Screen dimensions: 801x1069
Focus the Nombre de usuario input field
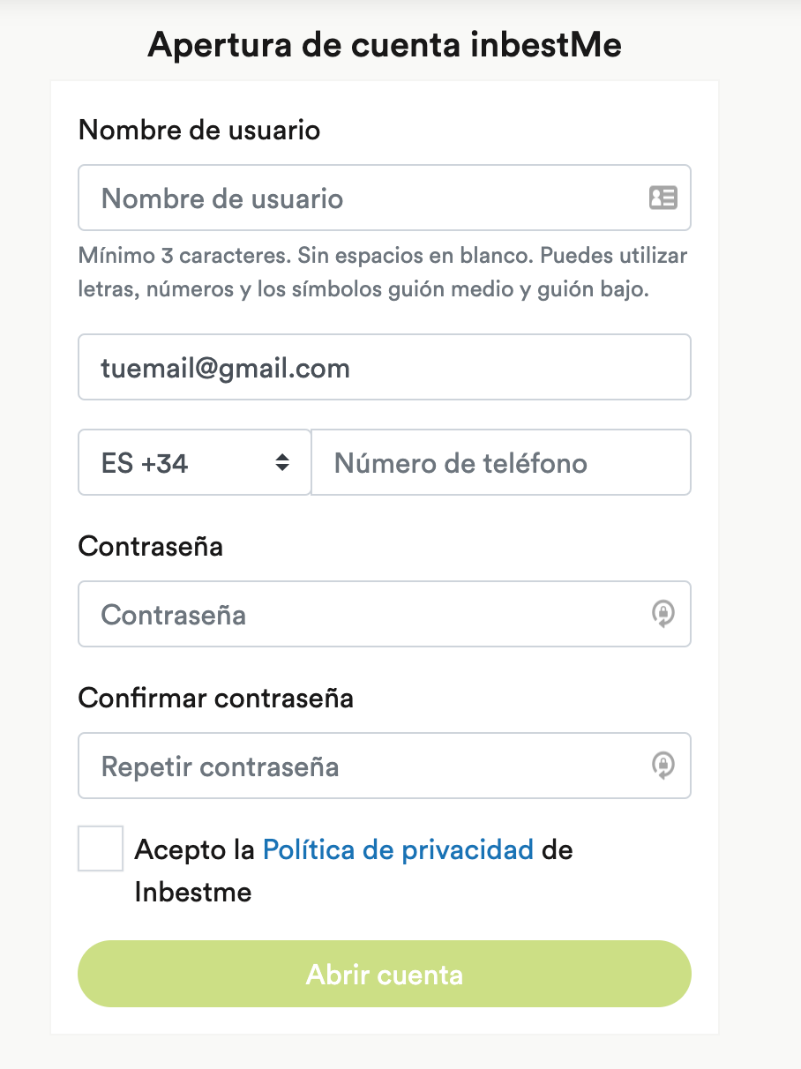point(385,198)
